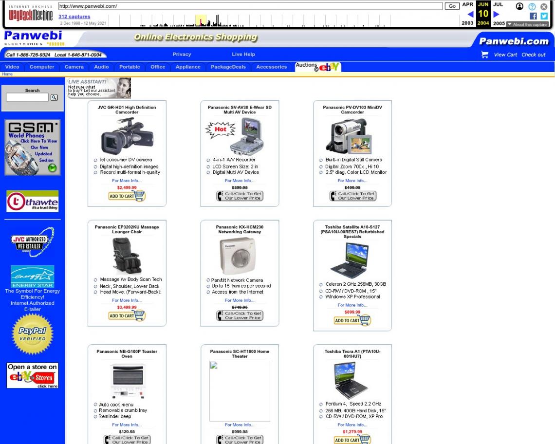This screenshot has height=444, width=555.
Task: Open the Portable menu tab
Action: (129, 67)
